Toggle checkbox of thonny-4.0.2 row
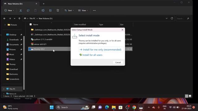This screenshot has height=111, width=198. (x=30, y=49)
